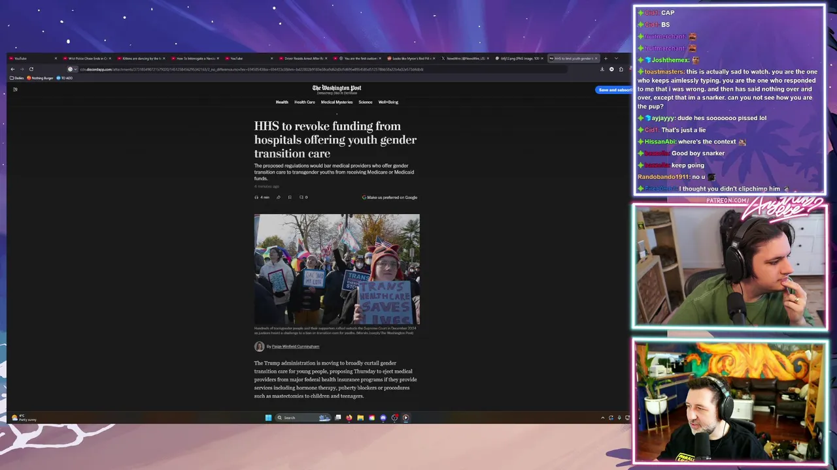Image resolution: width=837 pixels, height=470 pixels.
Task: Switch to the Kittens are dancing tab
Action: [141, 59]
